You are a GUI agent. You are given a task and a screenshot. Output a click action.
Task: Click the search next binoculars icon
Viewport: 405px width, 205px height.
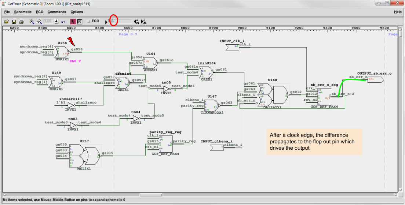(x=144, y=22)
